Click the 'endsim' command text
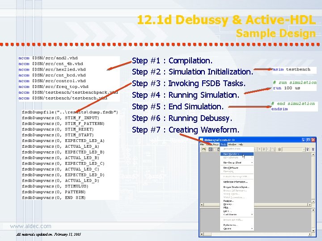 [280, 109]
